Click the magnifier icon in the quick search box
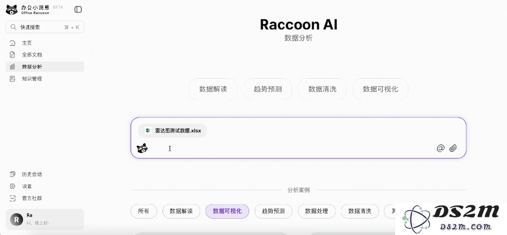The height and width of the screenshot is (235, 507). click(13, 27)
